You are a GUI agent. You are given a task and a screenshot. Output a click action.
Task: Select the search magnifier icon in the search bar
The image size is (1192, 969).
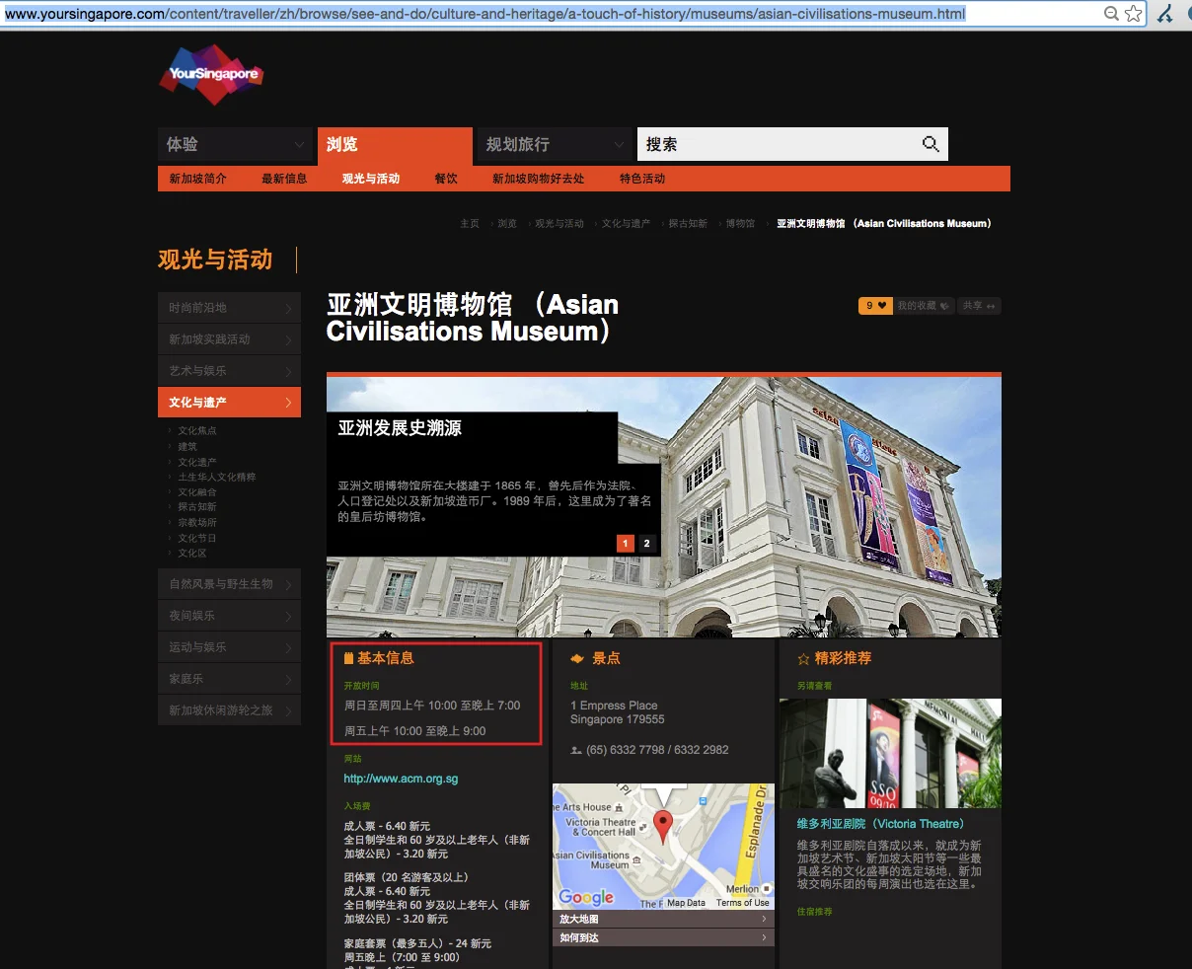point(929,144)
